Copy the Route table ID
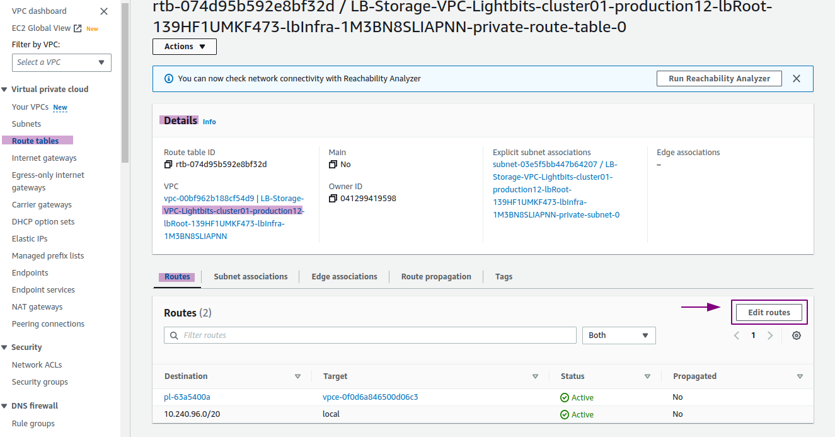 (x=168, y=165)
